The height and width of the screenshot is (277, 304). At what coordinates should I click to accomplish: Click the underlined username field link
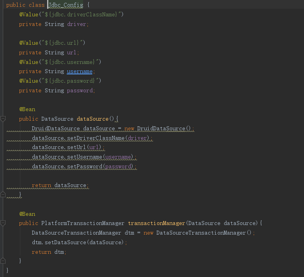point(79,72)
